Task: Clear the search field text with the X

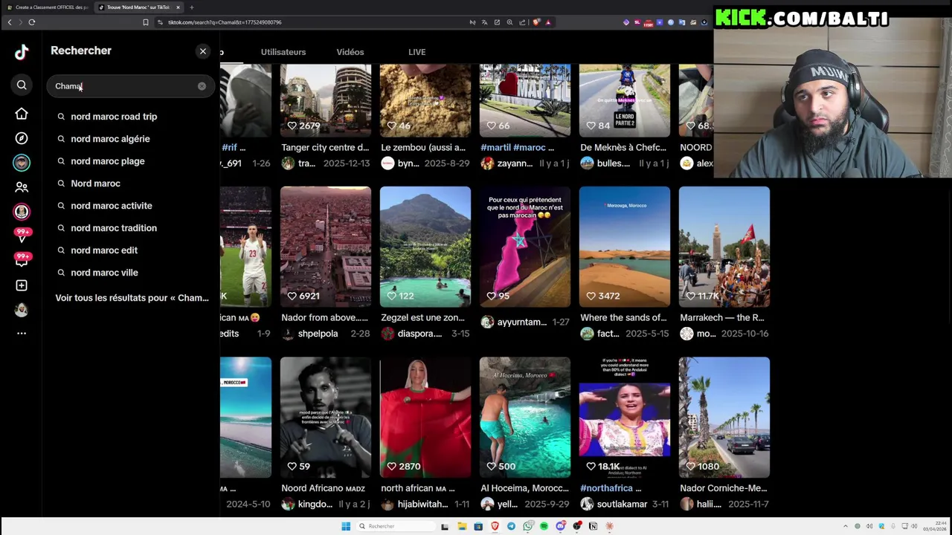Action: coord(202,86)
